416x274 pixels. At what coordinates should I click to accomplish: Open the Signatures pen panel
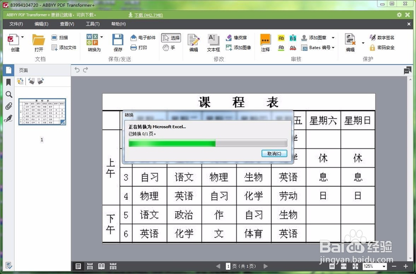[x=8, y=118]
